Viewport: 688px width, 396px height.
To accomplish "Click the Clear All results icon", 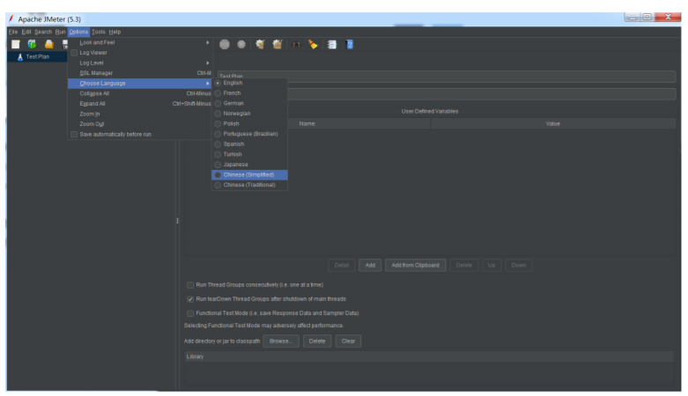I will [277, 44].
